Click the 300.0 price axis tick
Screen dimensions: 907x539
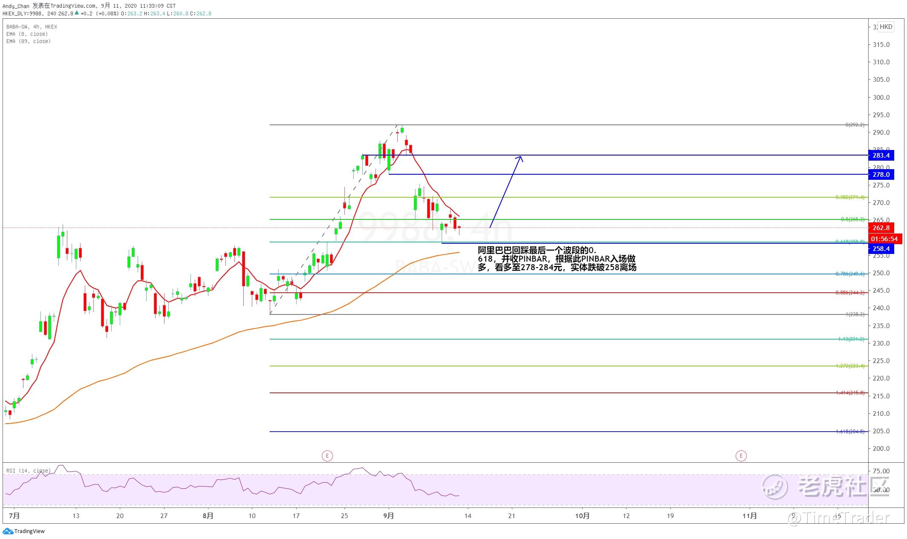pos(881,97)
